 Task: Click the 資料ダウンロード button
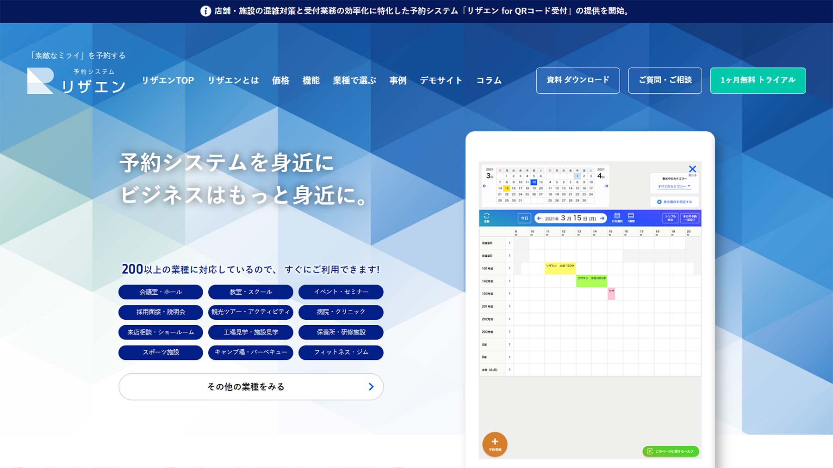click(578, 80)
